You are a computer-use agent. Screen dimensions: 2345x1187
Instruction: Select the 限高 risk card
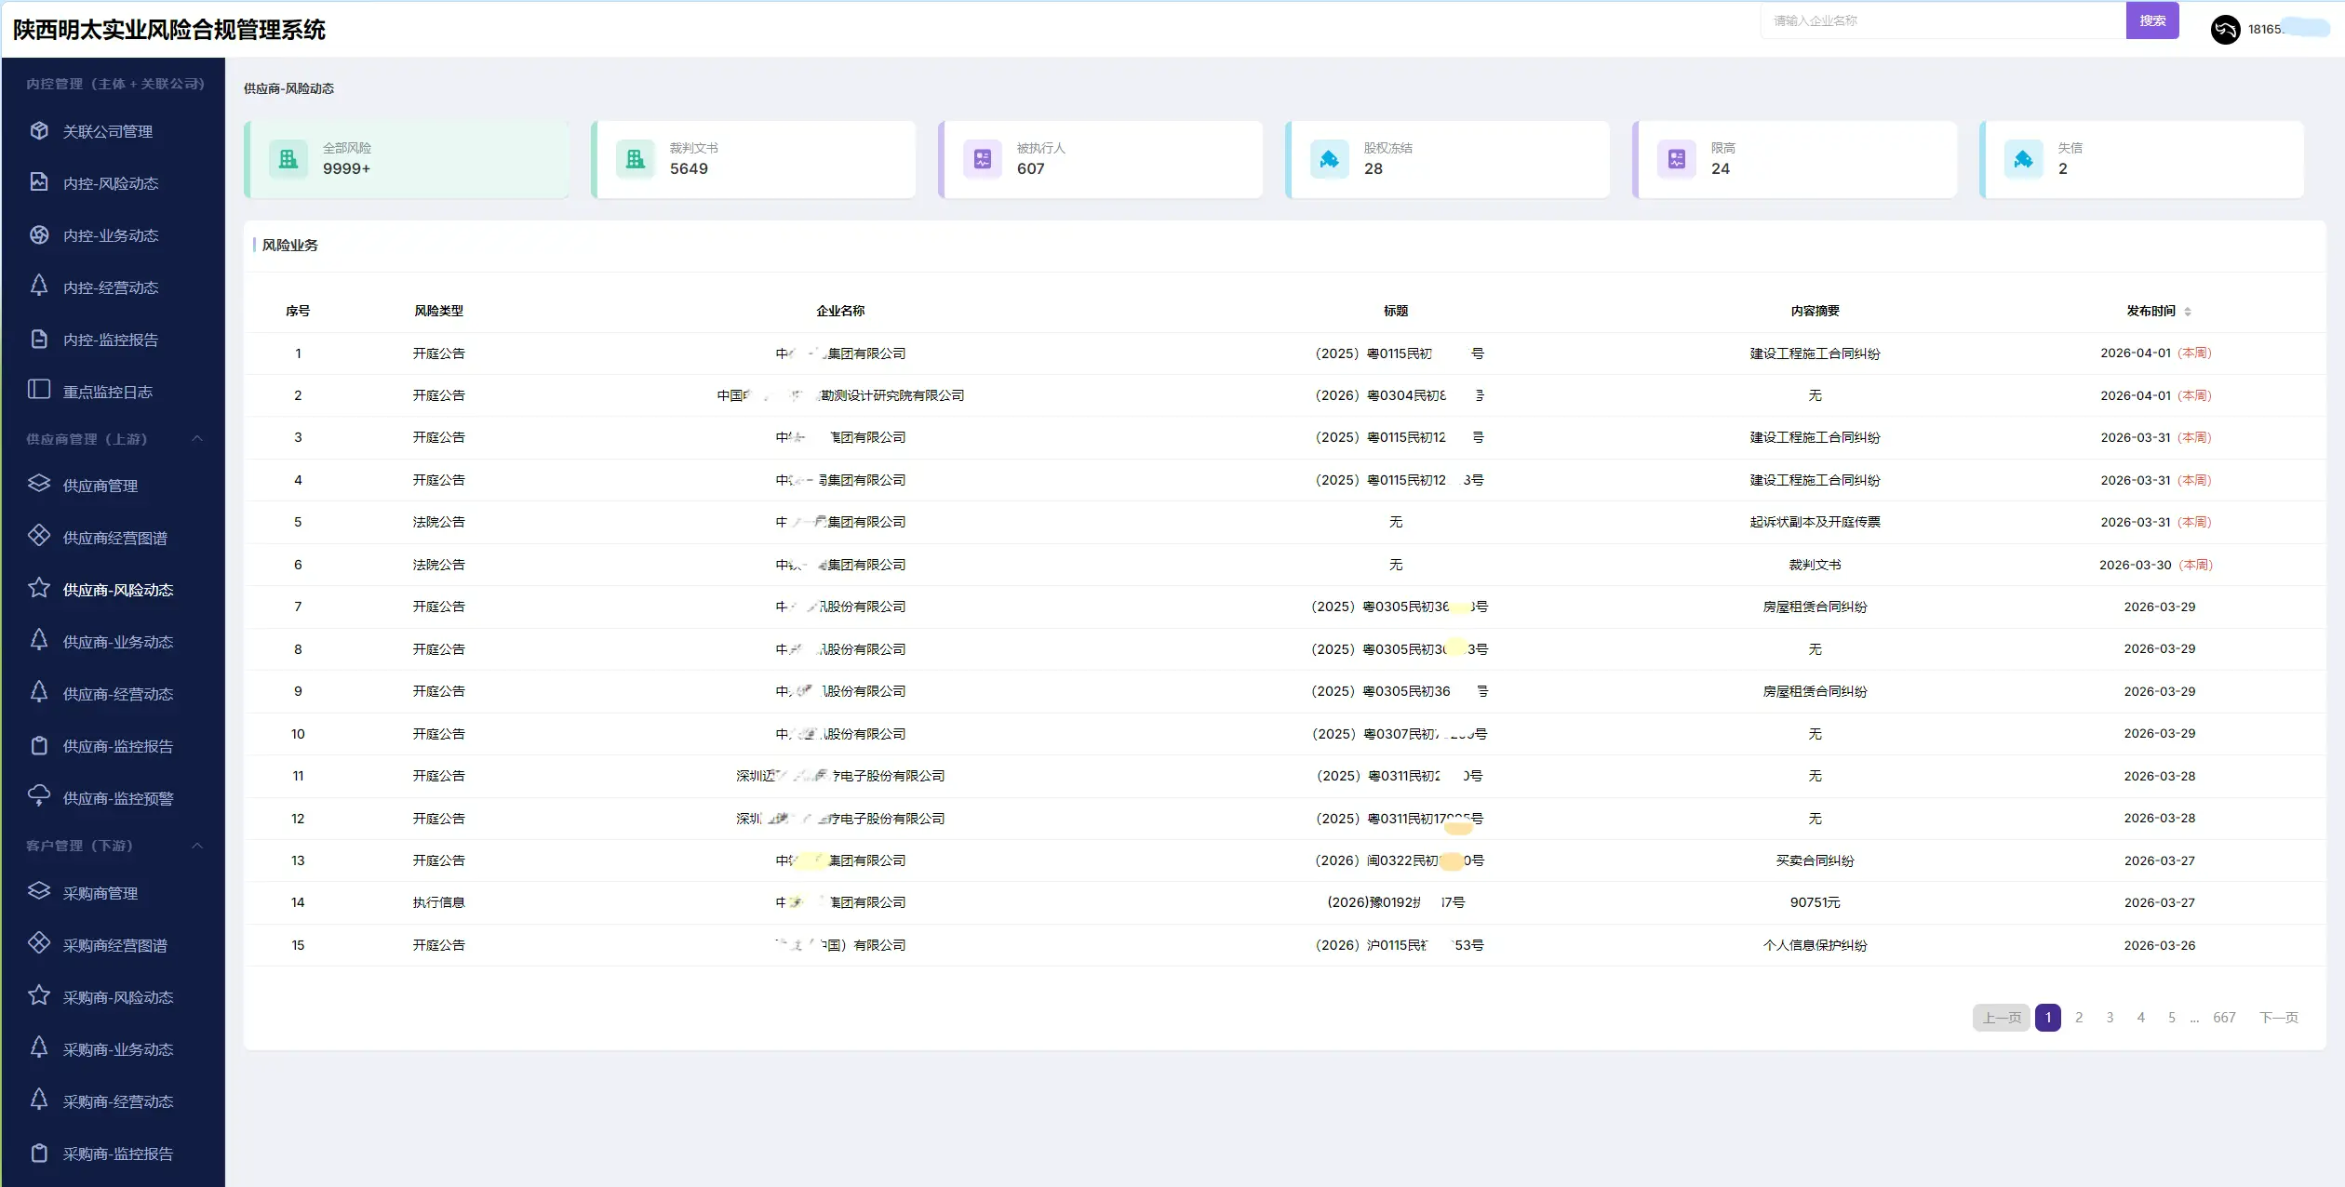[x=1795, y=159]
